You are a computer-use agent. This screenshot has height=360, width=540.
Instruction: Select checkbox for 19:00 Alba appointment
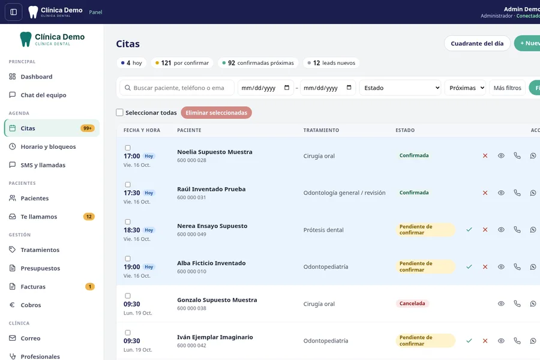click(x=128, y=259)
